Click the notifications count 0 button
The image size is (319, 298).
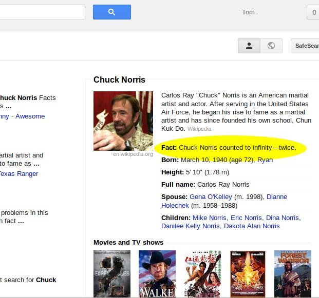click(x=313, y=12)
